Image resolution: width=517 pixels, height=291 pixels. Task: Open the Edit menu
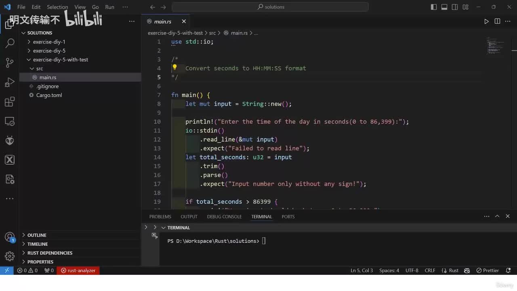[x=36, y=7]
